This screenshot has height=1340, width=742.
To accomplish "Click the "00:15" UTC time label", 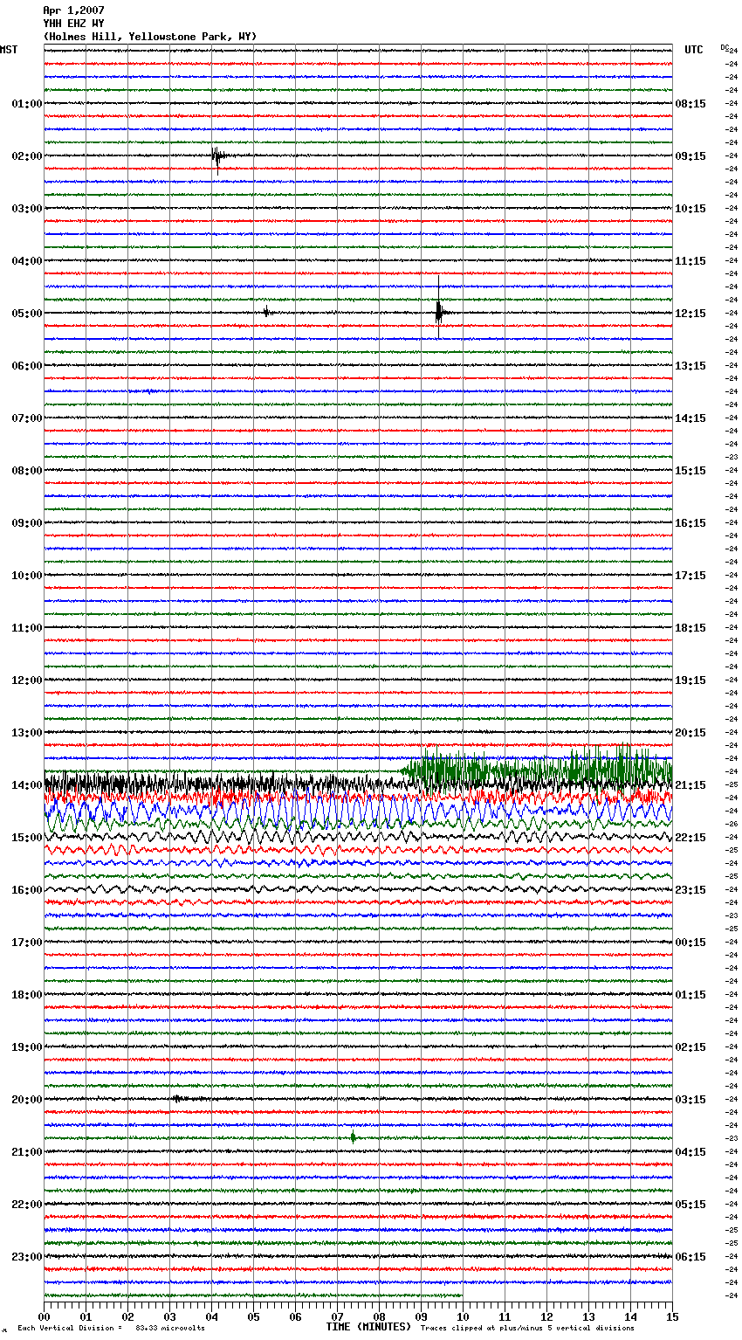I will (x=690, y=943).
